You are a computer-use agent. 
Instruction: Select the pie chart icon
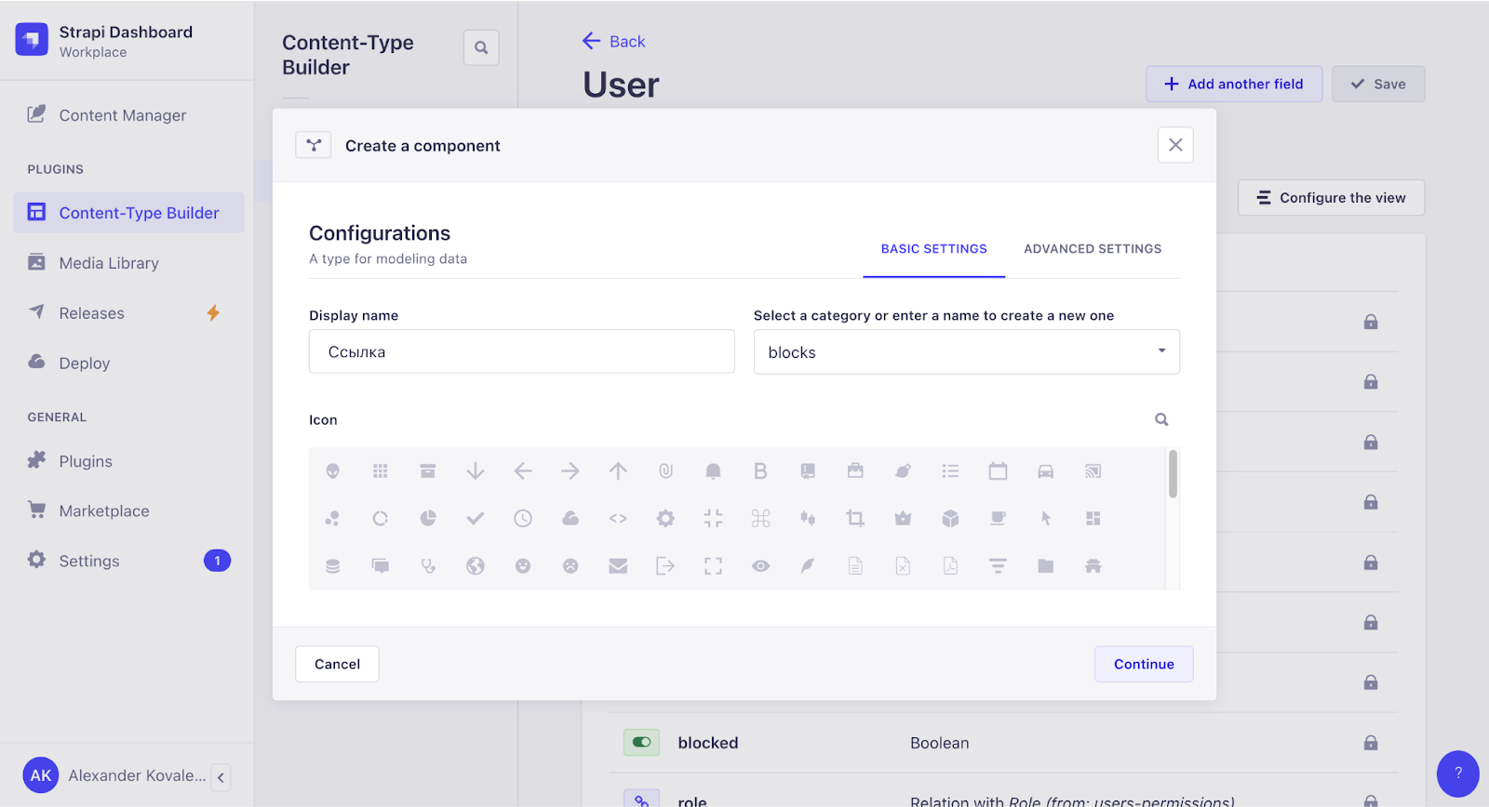coord(428,519)
